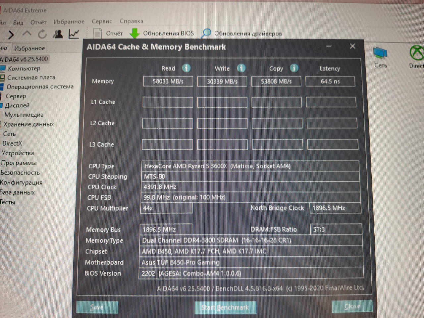
Task: Close the benchmark dialog with X
Action: (x=353, y=46)
